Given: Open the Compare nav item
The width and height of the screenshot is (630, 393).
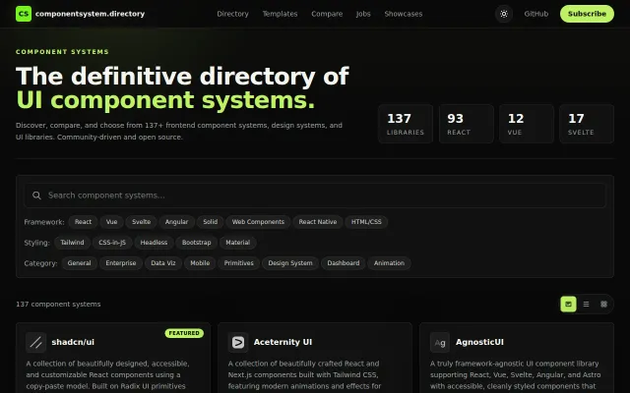Looking at the screenshot, I should pyautogui.click(x=327, y=14).
